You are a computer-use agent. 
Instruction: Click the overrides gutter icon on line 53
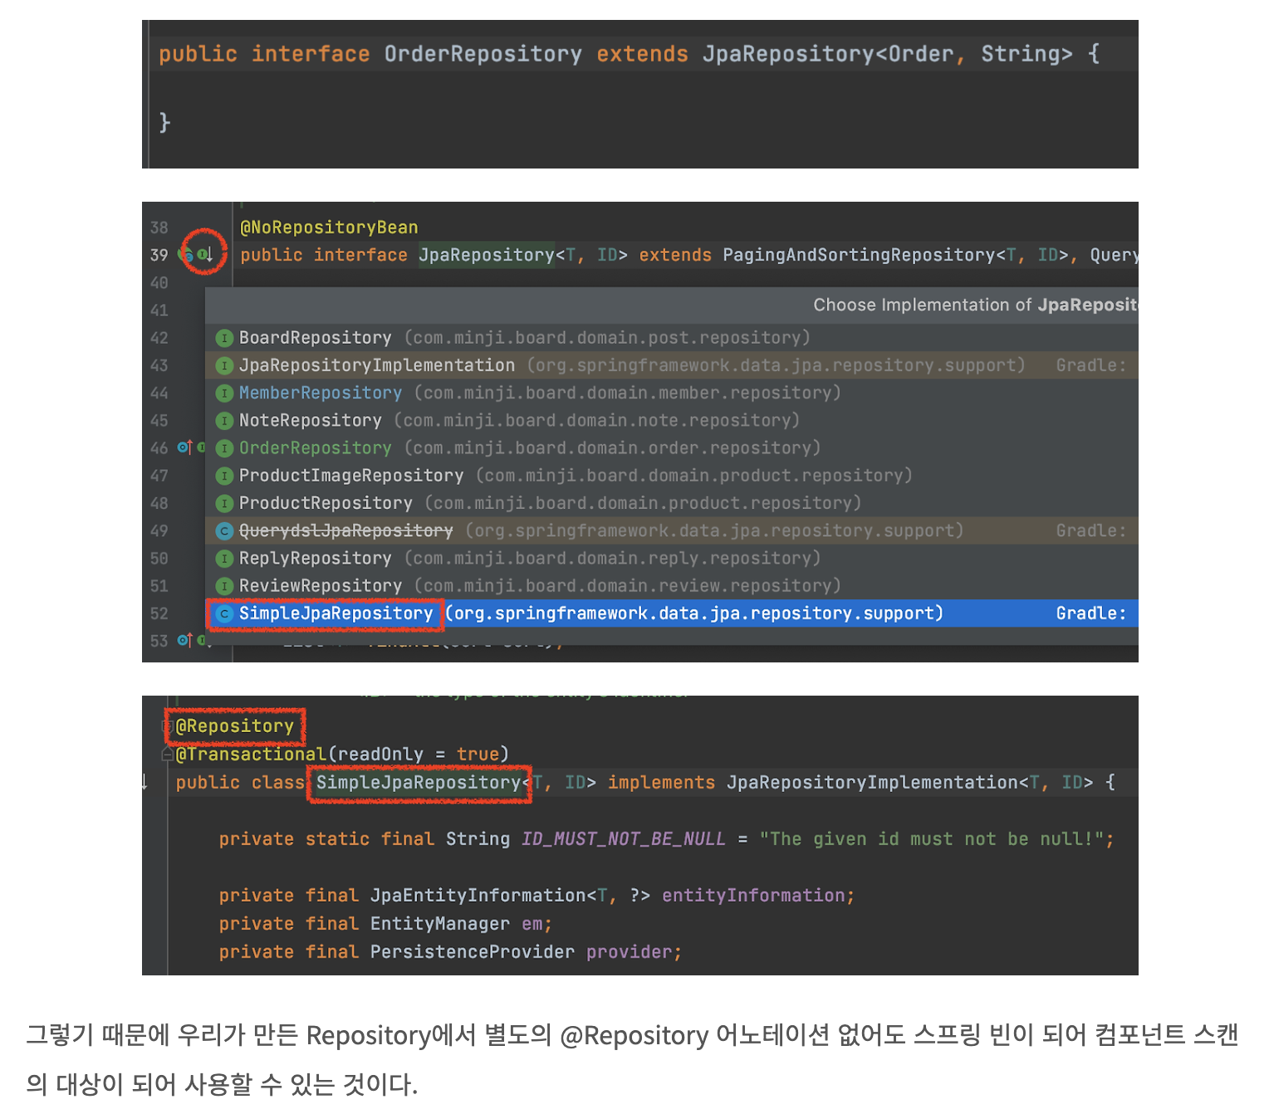tap(184, 640)
